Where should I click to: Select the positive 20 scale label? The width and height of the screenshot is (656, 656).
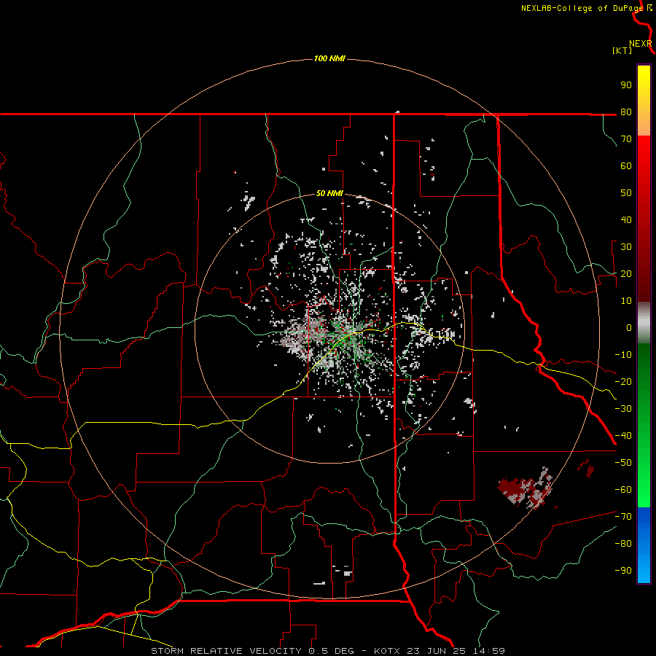tap(626, 273)
